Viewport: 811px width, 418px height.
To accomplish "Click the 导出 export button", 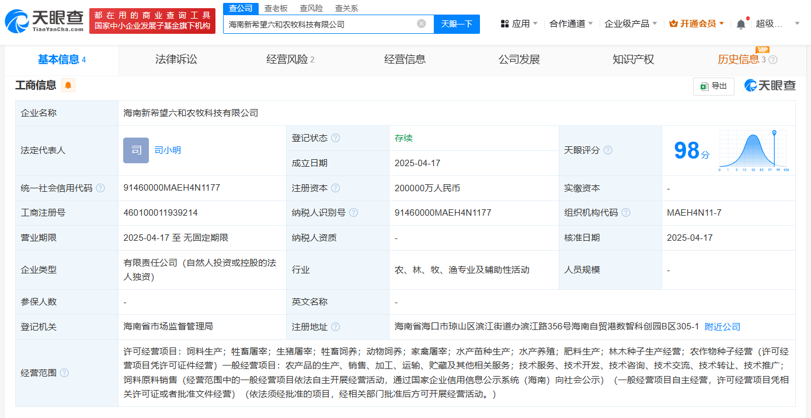I will 713,86.
